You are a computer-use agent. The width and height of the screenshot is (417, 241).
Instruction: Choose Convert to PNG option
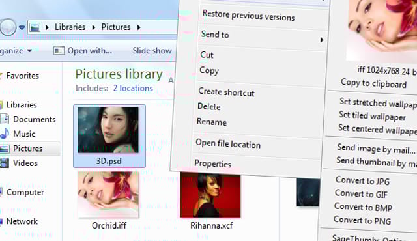coord(362,220)
